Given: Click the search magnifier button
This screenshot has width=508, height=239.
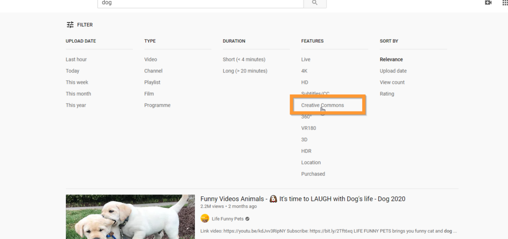Looking at the screenshot, I should click(x=315, y=3).
